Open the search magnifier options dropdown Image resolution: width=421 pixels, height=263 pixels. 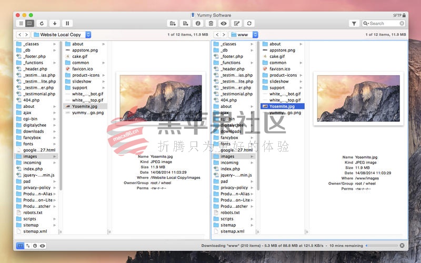(x=366, y=24)
